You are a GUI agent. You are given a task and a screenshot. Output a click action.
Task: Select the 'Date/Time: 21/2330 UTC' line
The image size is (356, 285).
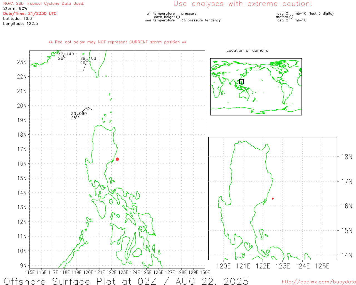pyautogui.click(x=30, y=14)
